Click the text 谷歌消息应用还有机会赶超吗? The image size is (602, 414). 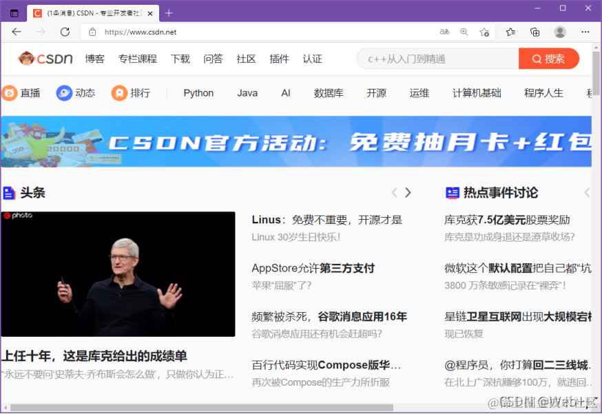[317, 333]
